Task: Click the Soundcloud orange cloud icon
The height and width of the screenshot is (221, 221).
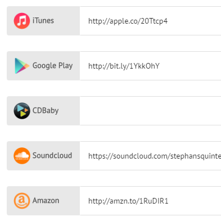Action: click(22, 156)
